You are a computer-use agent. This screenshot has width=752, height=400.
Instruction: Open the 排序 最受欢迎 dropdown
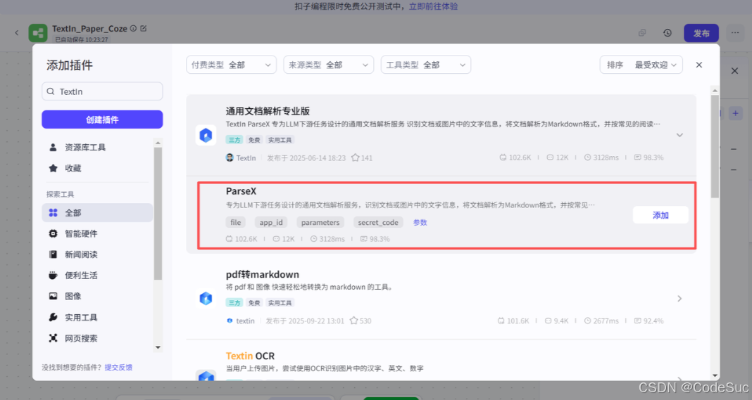641,65
